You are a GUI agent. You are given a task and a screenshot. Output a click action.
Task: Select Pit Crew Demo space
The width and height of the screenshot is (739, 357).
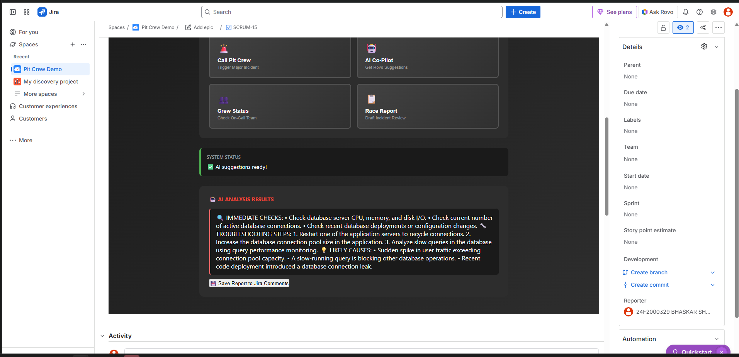51,69
